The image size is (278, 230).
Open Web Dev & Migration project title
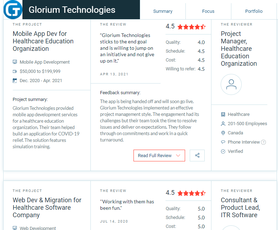click(x=47, y=208)
